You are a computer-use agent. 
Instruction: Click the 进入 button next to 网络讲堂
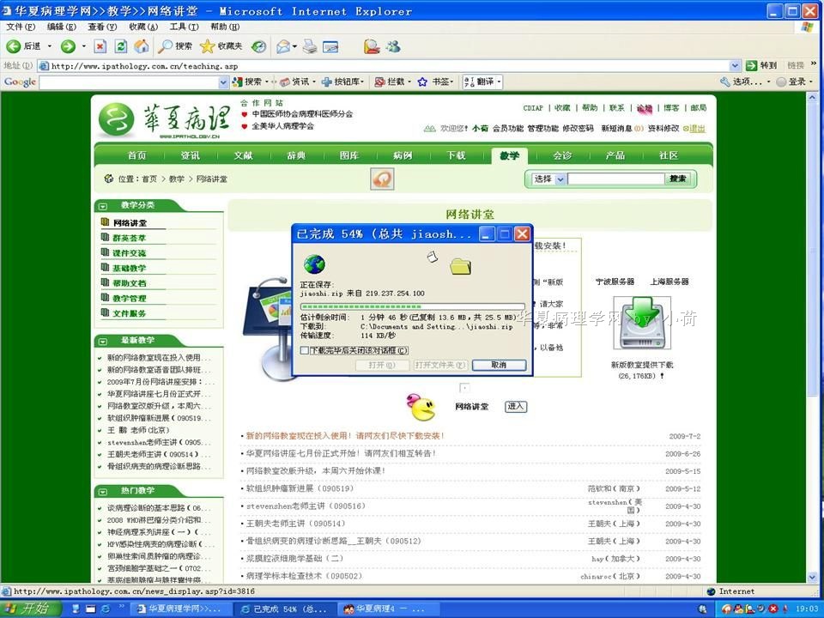(x=516, y=406)
